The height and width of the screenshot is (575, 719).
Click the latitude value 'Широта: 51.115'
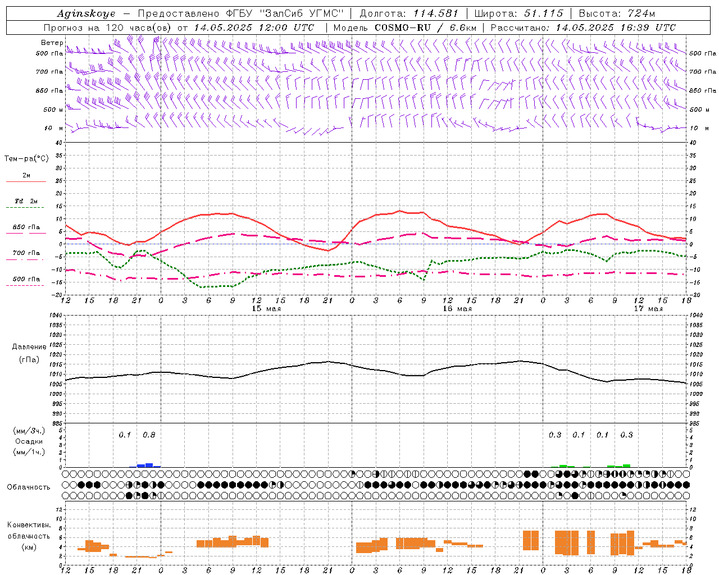518,13
